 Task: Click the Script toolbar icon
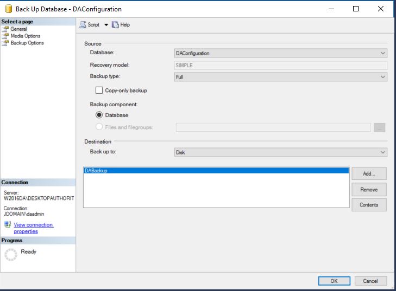point(83,24)
